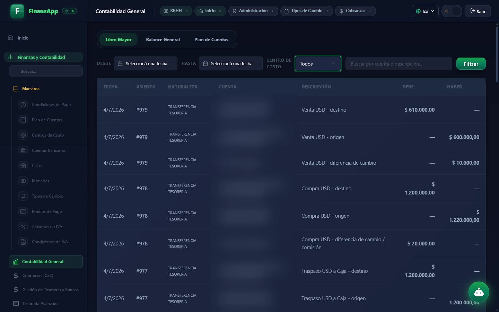Open Condiciones de Pago clock icon

coord(23,105)
